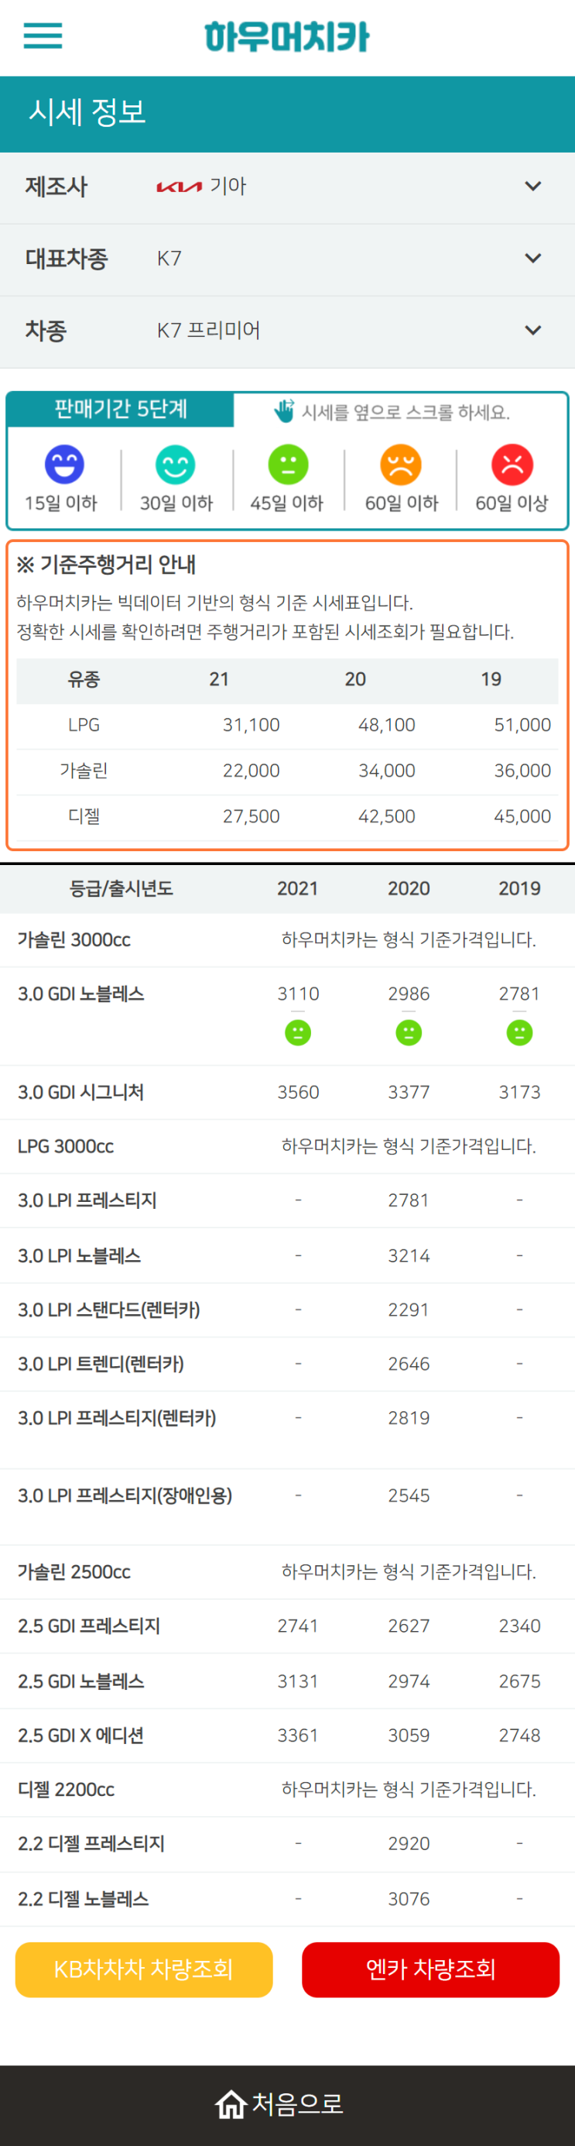Click the 디젤 2200cc section heading

66,1790
